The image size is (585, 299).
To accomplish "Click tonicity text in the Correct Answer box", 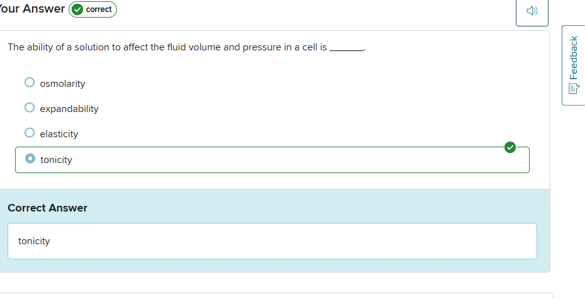I will click(34, 241).
